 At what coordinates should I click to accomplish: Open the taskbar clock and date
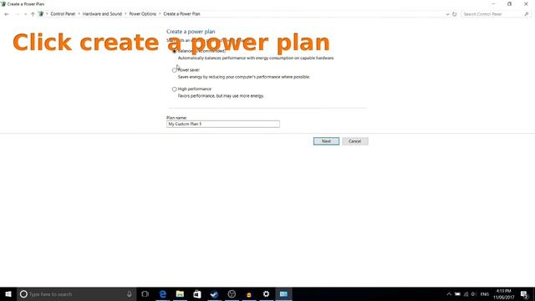tap(503, 294)
